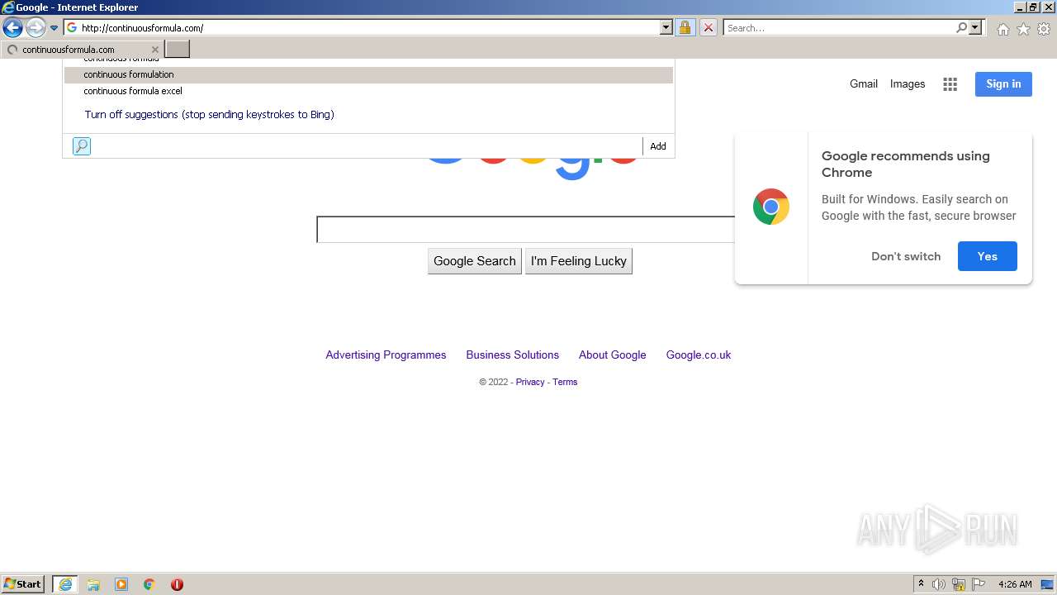
Task: Click Internet Explorer taskbar icon
Action: coord(65,584)
